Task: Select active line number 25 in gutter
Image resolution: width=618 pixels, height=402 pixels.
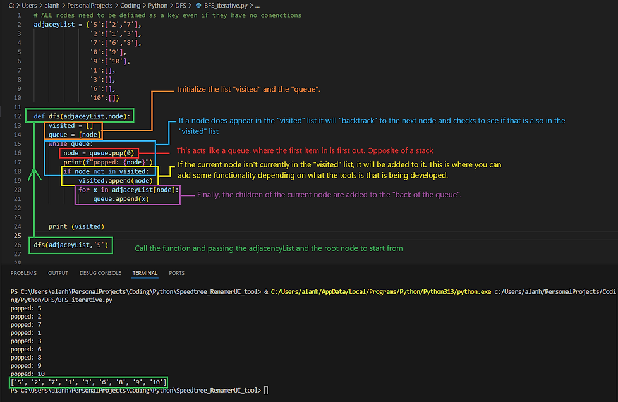Action: [x=17, y=236]
